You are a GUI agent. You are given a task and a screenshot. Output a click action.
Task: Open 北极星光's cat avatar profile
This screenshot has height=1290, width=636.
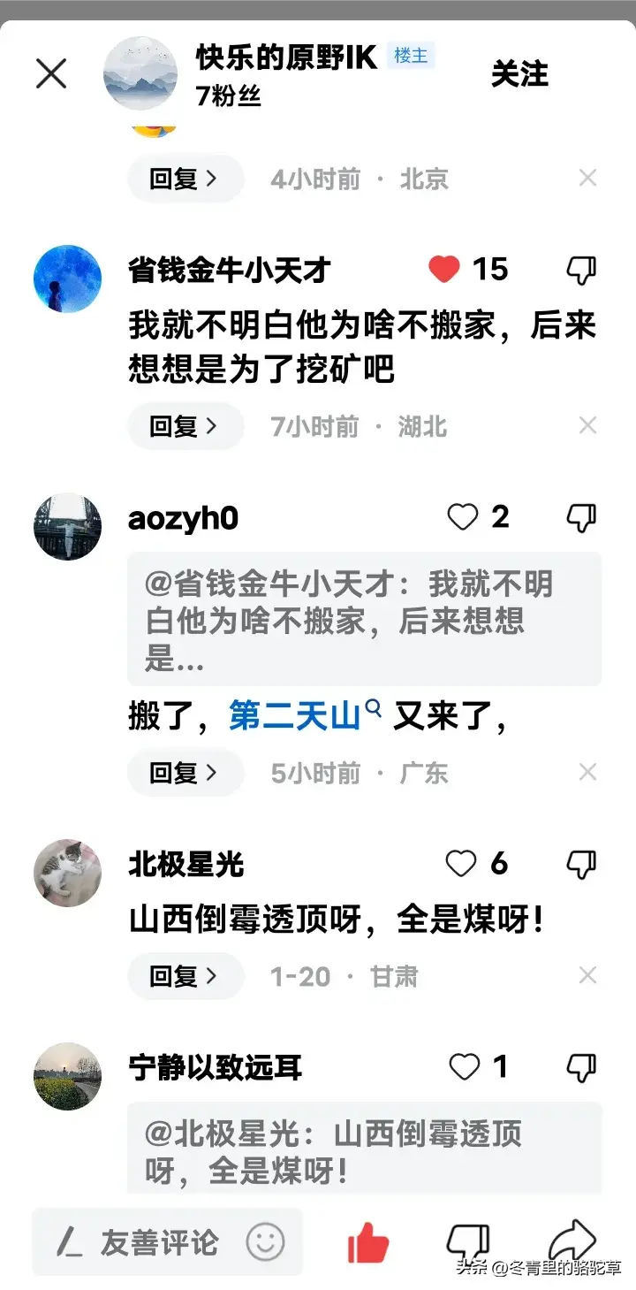67,873
